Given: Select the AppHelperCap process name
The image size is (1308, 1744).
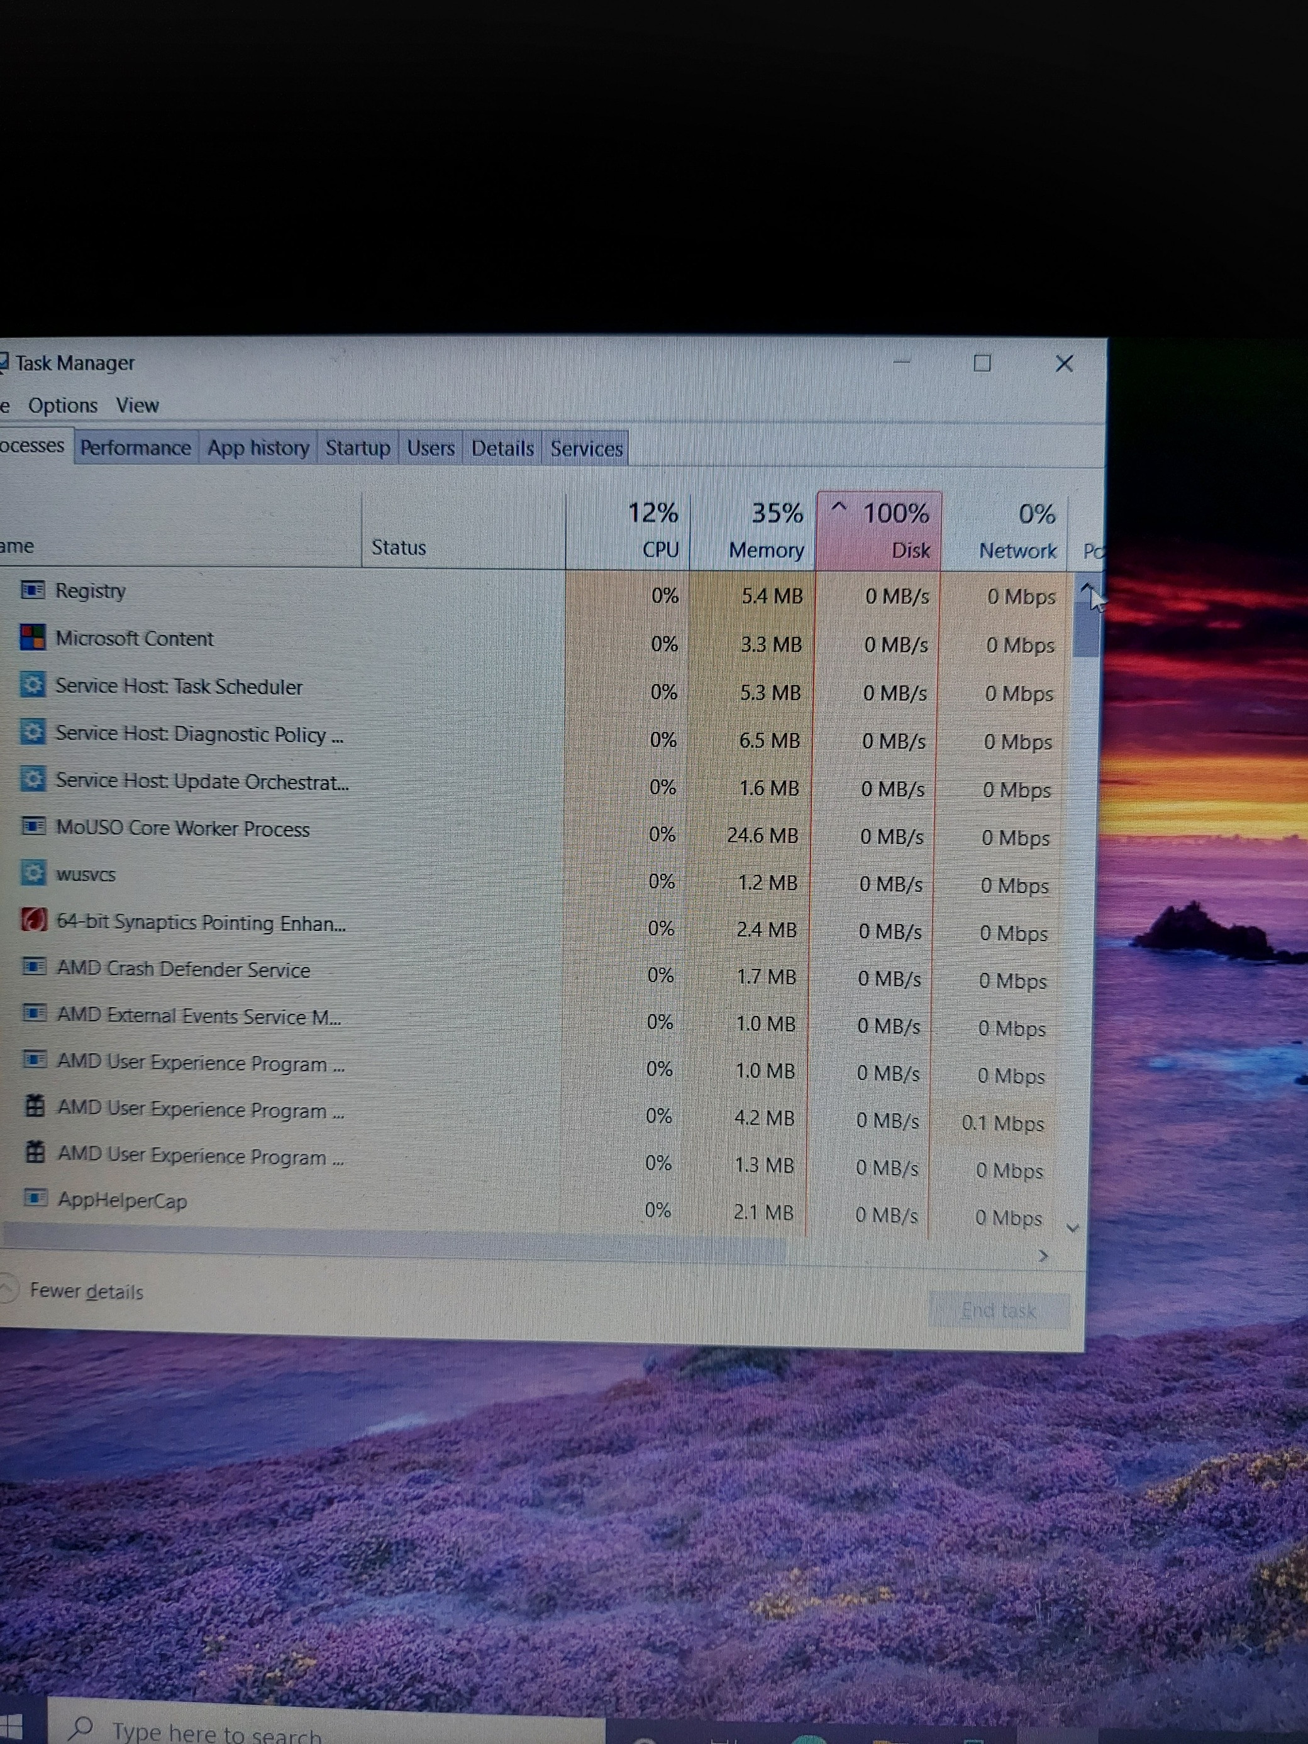Looking at the screenshot, I should [x=122, y=1201].
